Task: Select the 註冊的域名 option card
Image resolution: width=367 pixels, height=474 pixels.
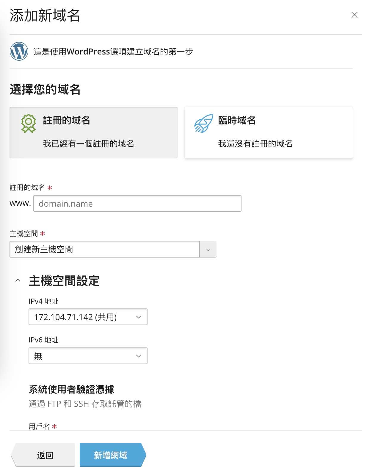Action: pyautogui.click(x=93, y=132)
